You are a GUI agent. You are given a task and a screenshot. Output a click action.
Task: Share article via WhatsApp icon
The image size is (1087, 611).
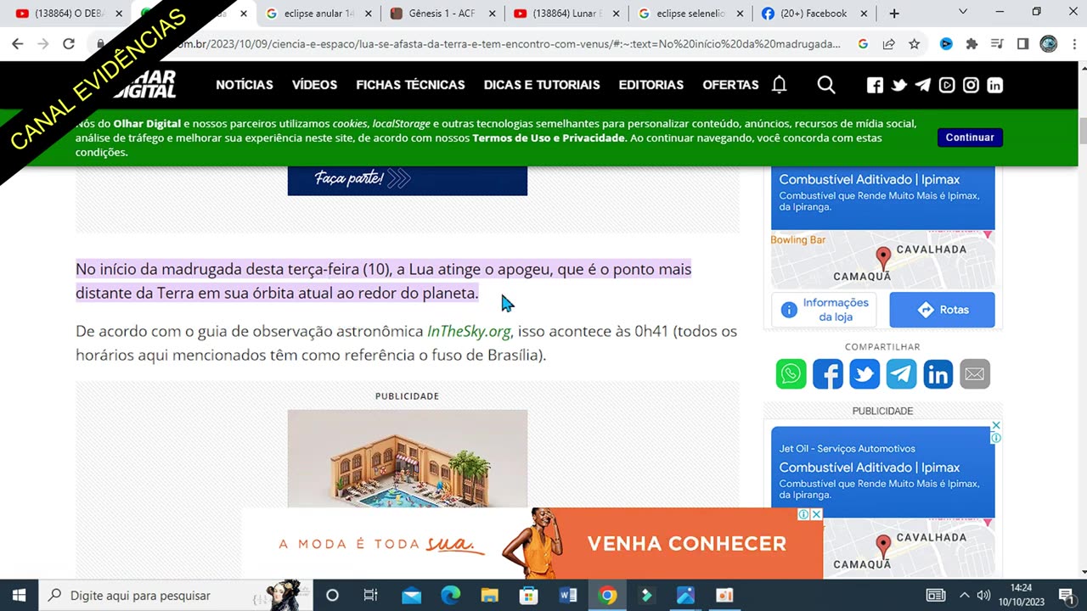tap(791, 373)
